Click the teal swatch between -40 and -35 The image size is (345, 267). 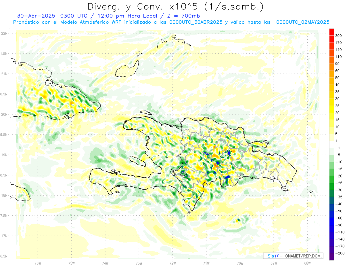[331, 200]
